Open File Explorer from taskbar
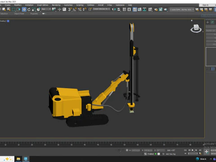The width and height of the screenshot is (216, 162). [18, 159]
